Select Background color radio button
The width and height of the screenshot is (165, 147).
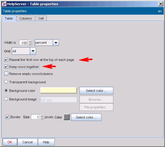click(x=6, y=90)
